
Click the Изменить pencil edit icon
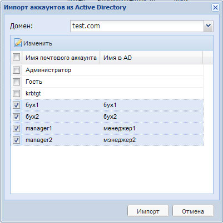(18, 43)
